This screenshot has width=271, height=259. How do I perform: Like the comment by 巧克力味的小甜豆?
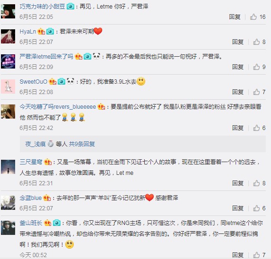click(x=257, y=17)
